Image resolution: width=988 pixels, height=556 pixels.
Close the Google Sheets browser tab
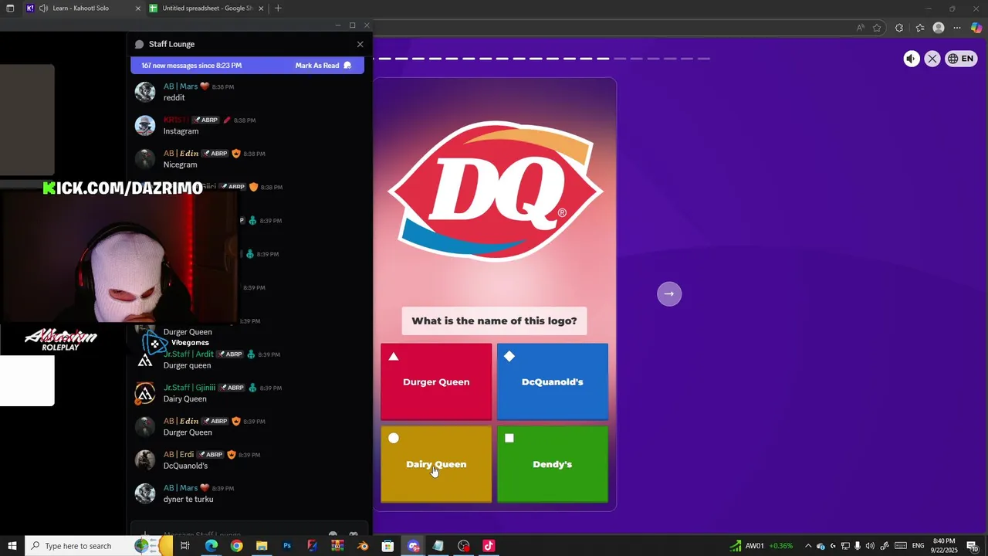point(261,8)
